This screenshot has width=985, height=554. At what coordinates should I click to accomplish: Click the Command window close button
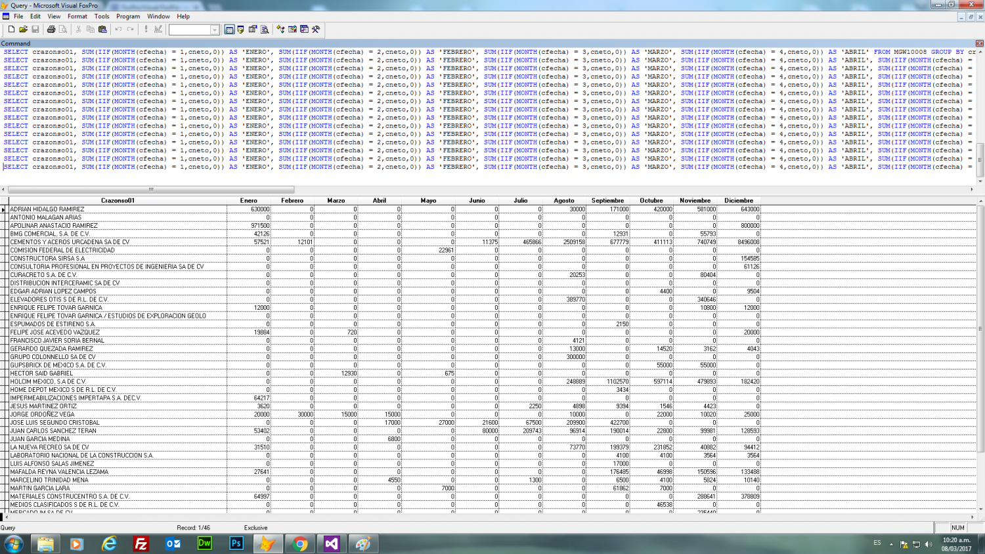click(979, 43)
